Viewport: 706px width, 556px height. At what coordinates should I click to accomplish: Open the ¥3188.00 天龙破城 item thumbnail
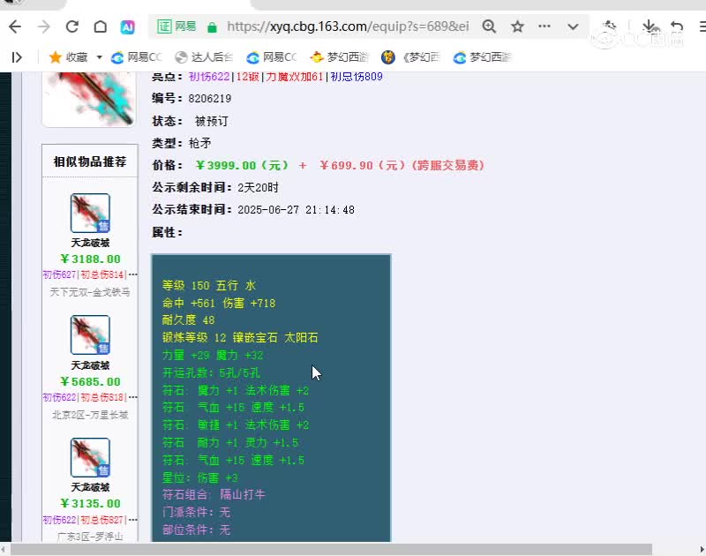coord(90,213)
